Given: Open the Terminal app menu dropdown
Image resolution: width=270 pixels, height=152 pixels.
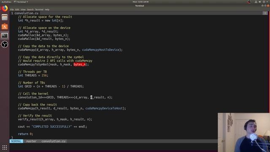Looking at the screenshot, I should pos(21,2).
